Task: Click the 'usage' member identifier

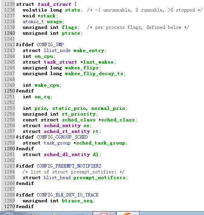Action: point(55,22)
